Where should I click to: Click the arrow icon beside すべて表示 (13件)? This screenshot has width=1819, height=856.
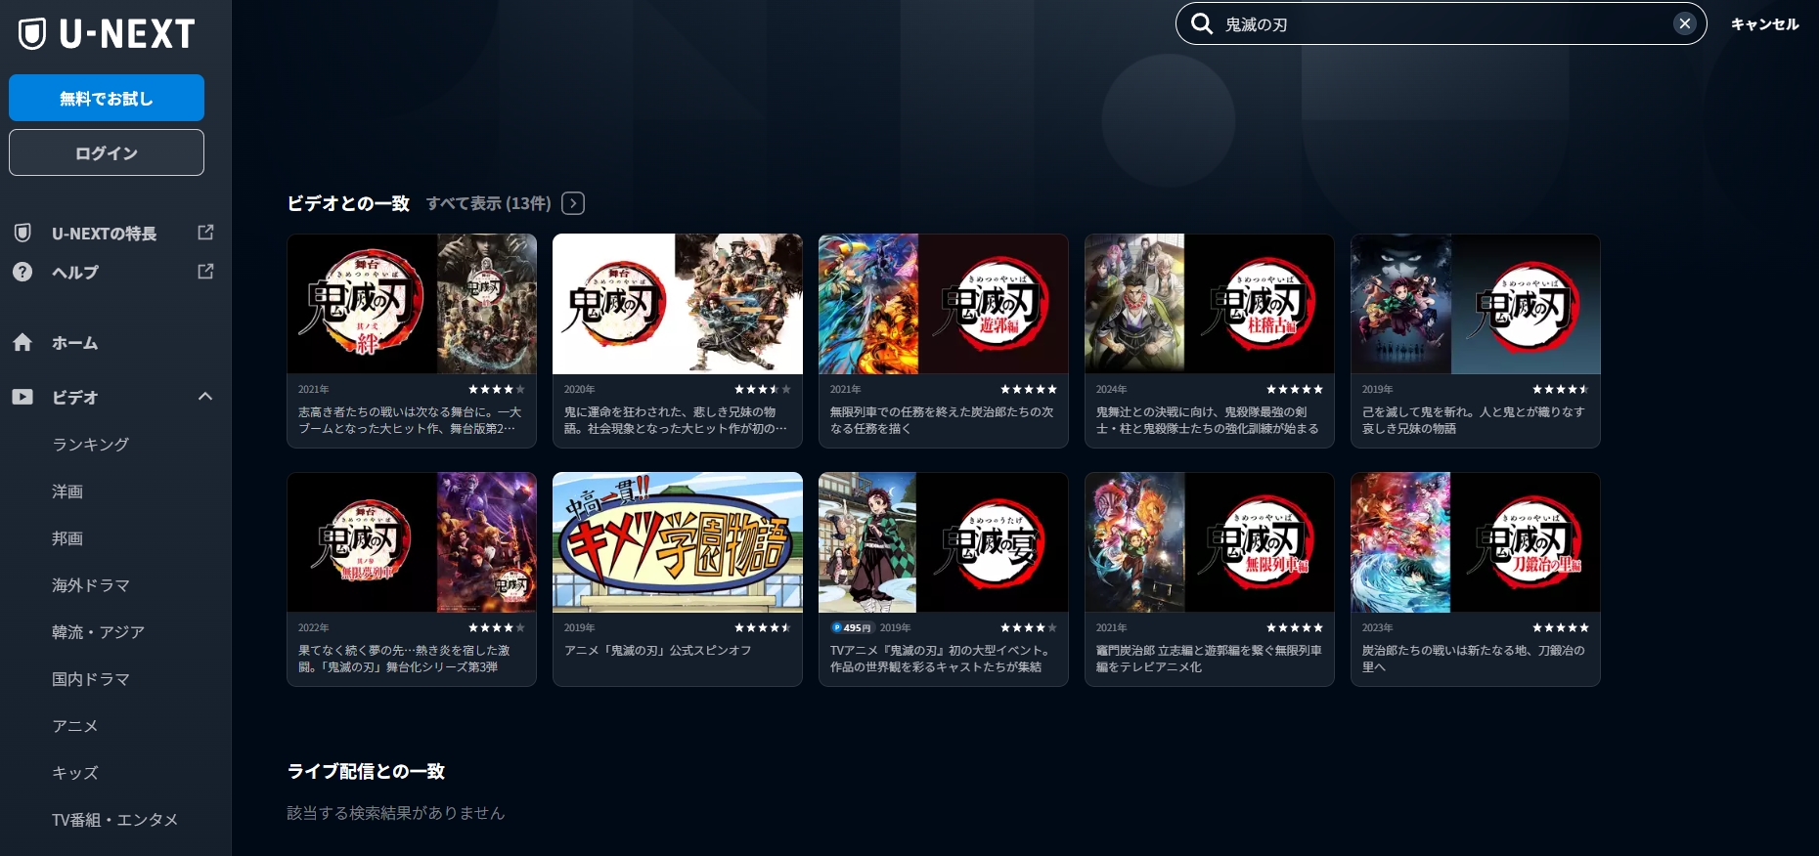574,203
